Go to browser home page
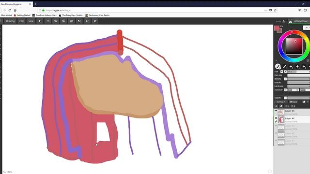Viewport: 310px width, 174px height. pyautogui.click(x=15, y=10)
